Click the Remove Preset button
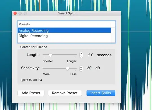The width and height of the screenshot is (152, 110). 65,93
